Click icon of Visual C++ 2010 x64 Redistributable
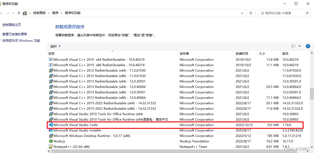This screenshot has width=314, height=153. pos(51,59)
